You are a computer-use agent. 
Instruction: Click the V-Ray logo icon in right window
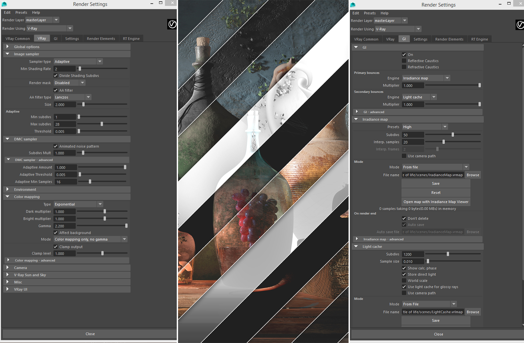tap(520, 25)
